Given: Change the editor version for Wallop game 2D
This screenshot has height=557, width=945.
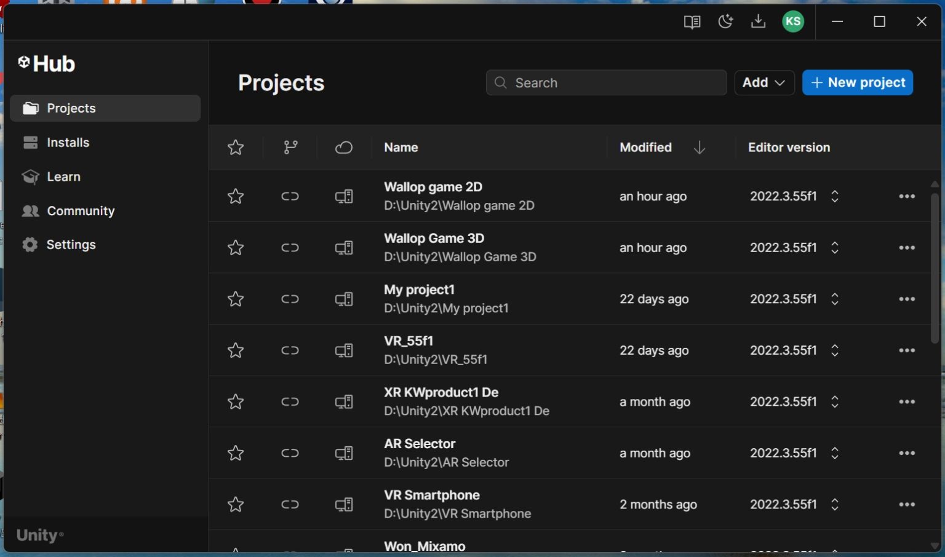Looking at the screenshot, I should coord(835,196).
